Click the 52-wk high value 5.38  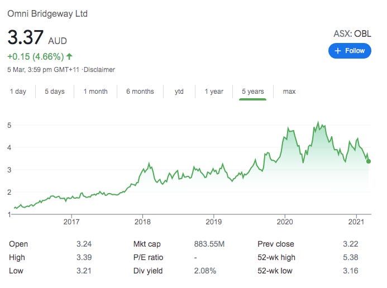[351, 257]
